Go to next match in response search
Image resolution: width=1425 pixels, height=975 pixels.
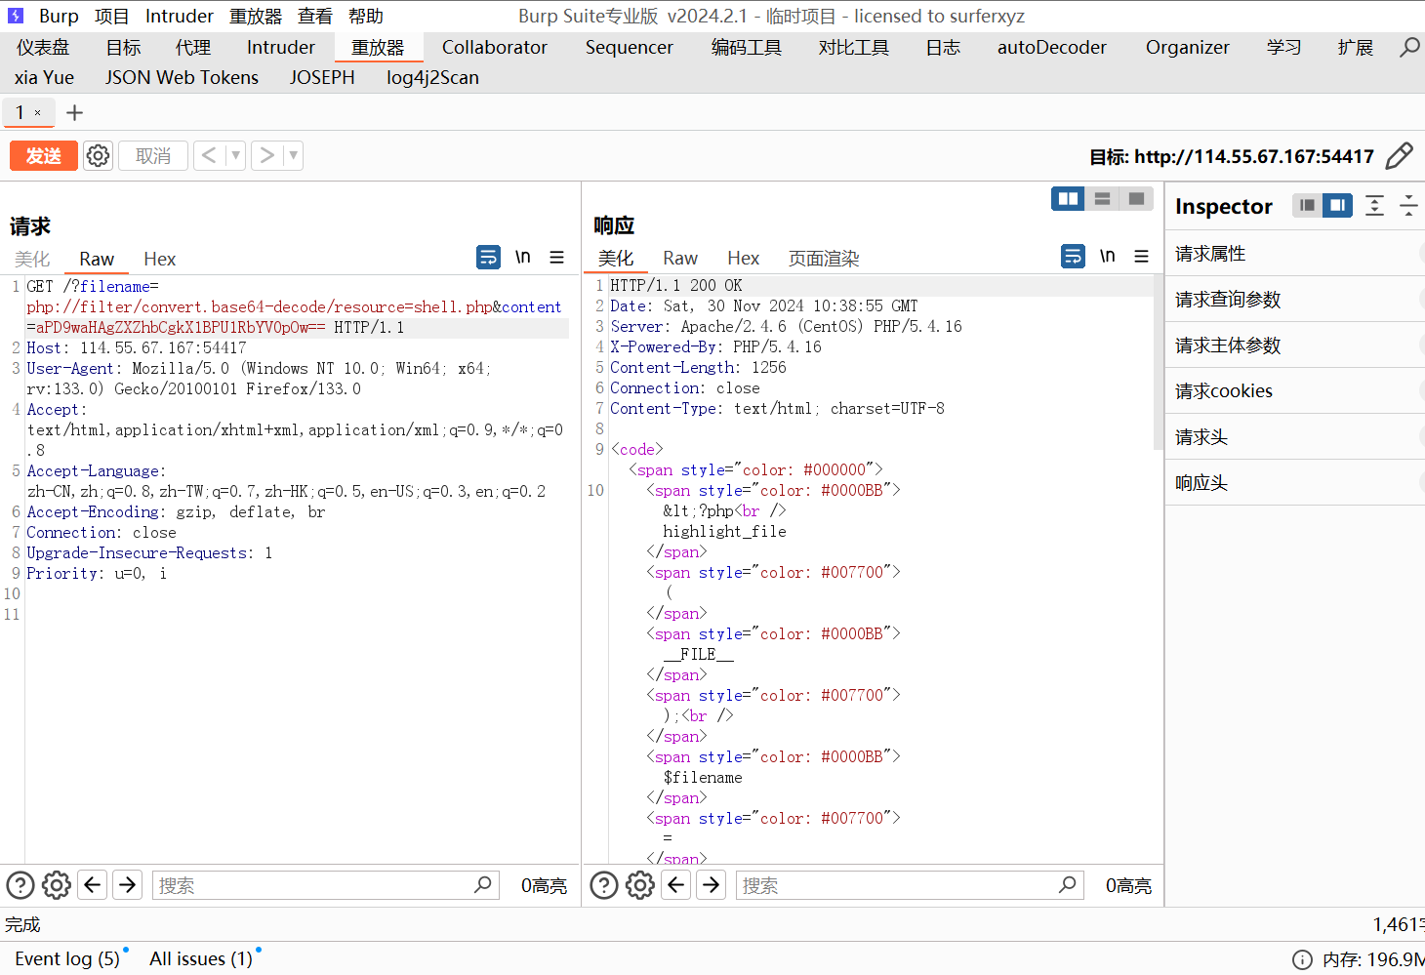click(x=712, y=885)
